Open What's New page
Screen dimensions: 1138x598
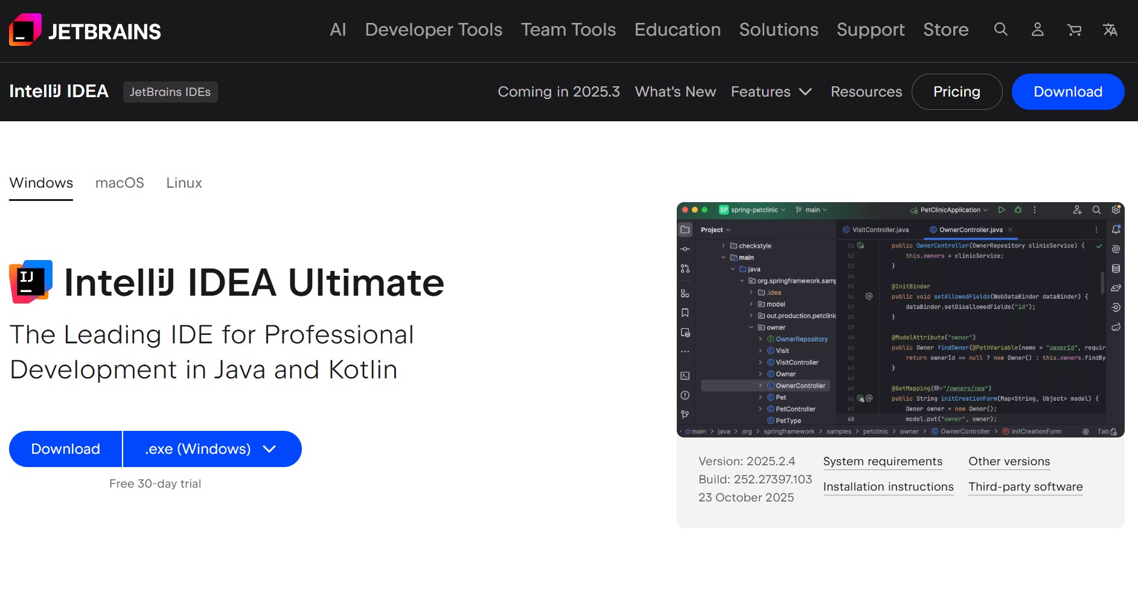676,92
